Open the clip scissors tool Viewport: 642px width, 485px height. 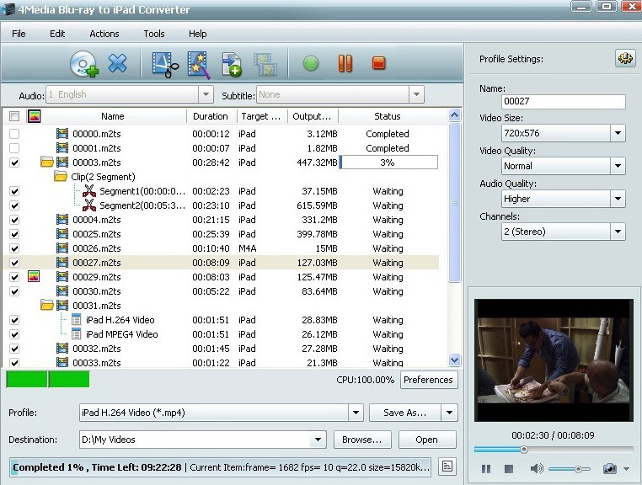164,64
